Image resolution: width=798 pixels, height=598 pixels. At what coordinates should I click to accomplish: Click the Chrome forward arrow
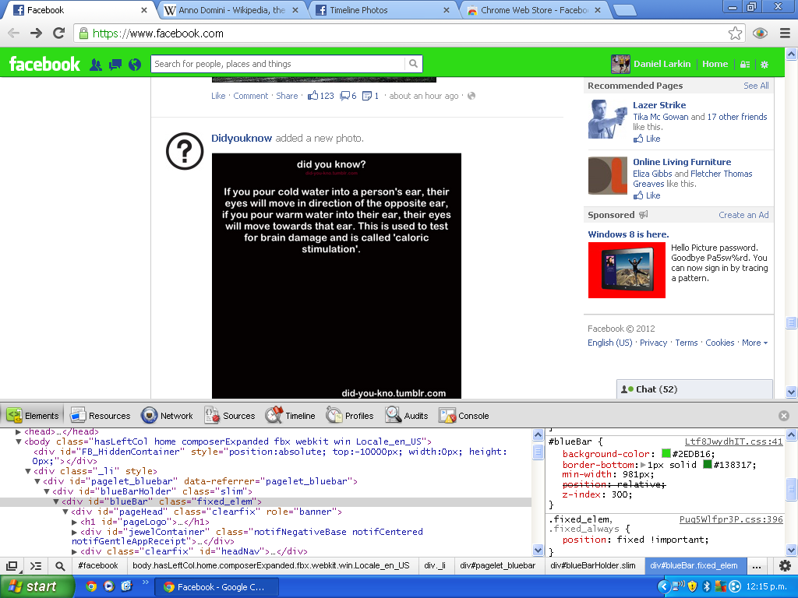tap(36, 33)
